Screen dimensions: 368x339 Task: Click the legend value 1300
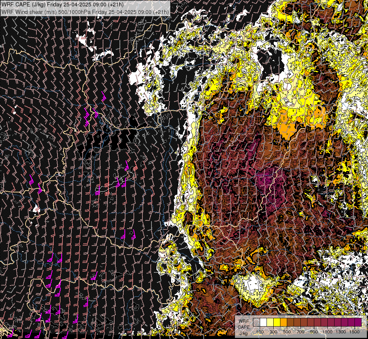(341, 332)
